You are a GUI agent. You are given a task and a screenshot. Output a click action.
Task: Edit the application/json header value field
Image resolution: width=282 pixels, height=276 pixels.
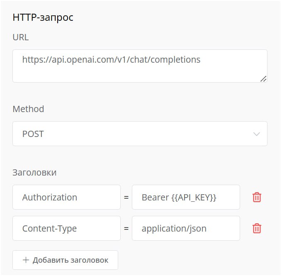point(185,228)
